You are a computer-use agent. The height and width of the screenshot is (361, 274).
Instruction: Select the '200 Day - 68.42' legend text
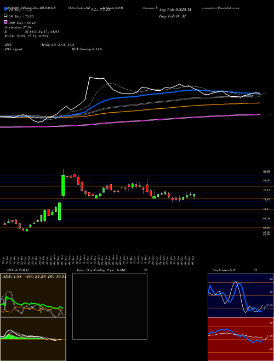click(x=22, y=23)
